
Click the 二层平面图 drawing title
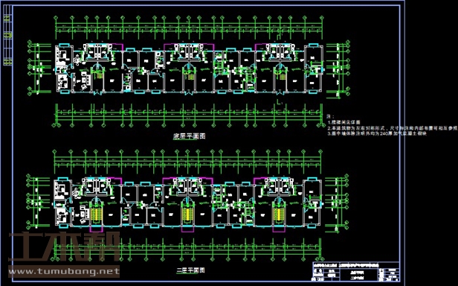[x=191, y=270]
